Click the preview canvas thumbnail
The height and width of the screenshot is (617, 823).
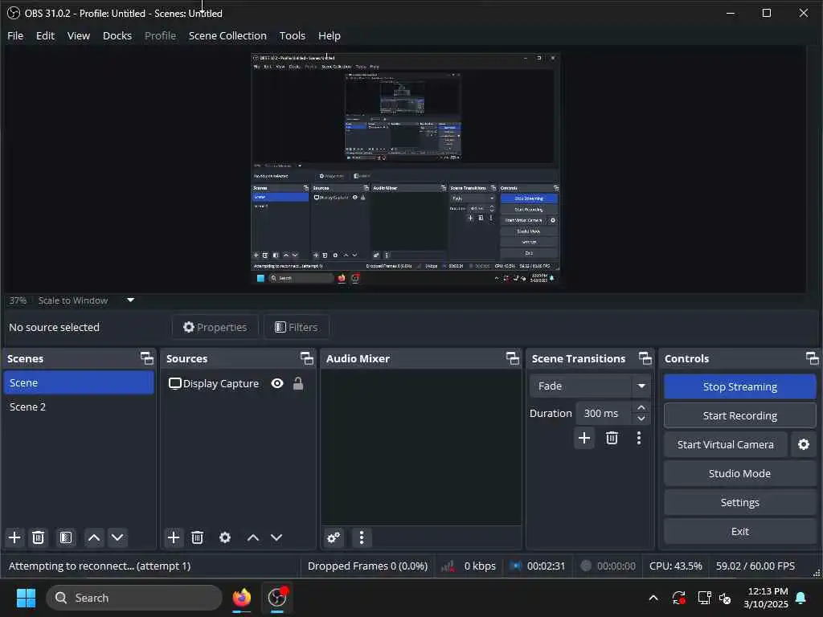[405, 169]
